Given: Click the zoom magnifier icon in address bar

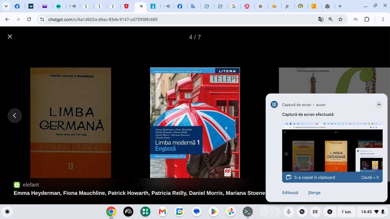Looking at the screenshot, I should 331,19.
